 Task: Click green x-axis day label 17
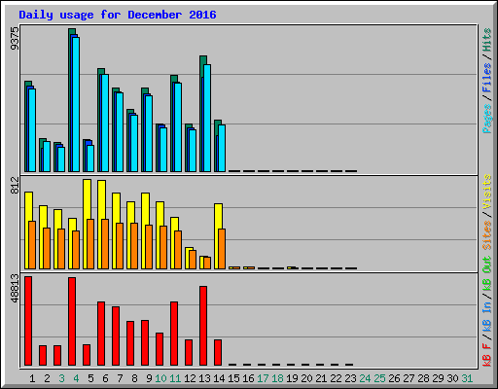(x=263, y=378)
